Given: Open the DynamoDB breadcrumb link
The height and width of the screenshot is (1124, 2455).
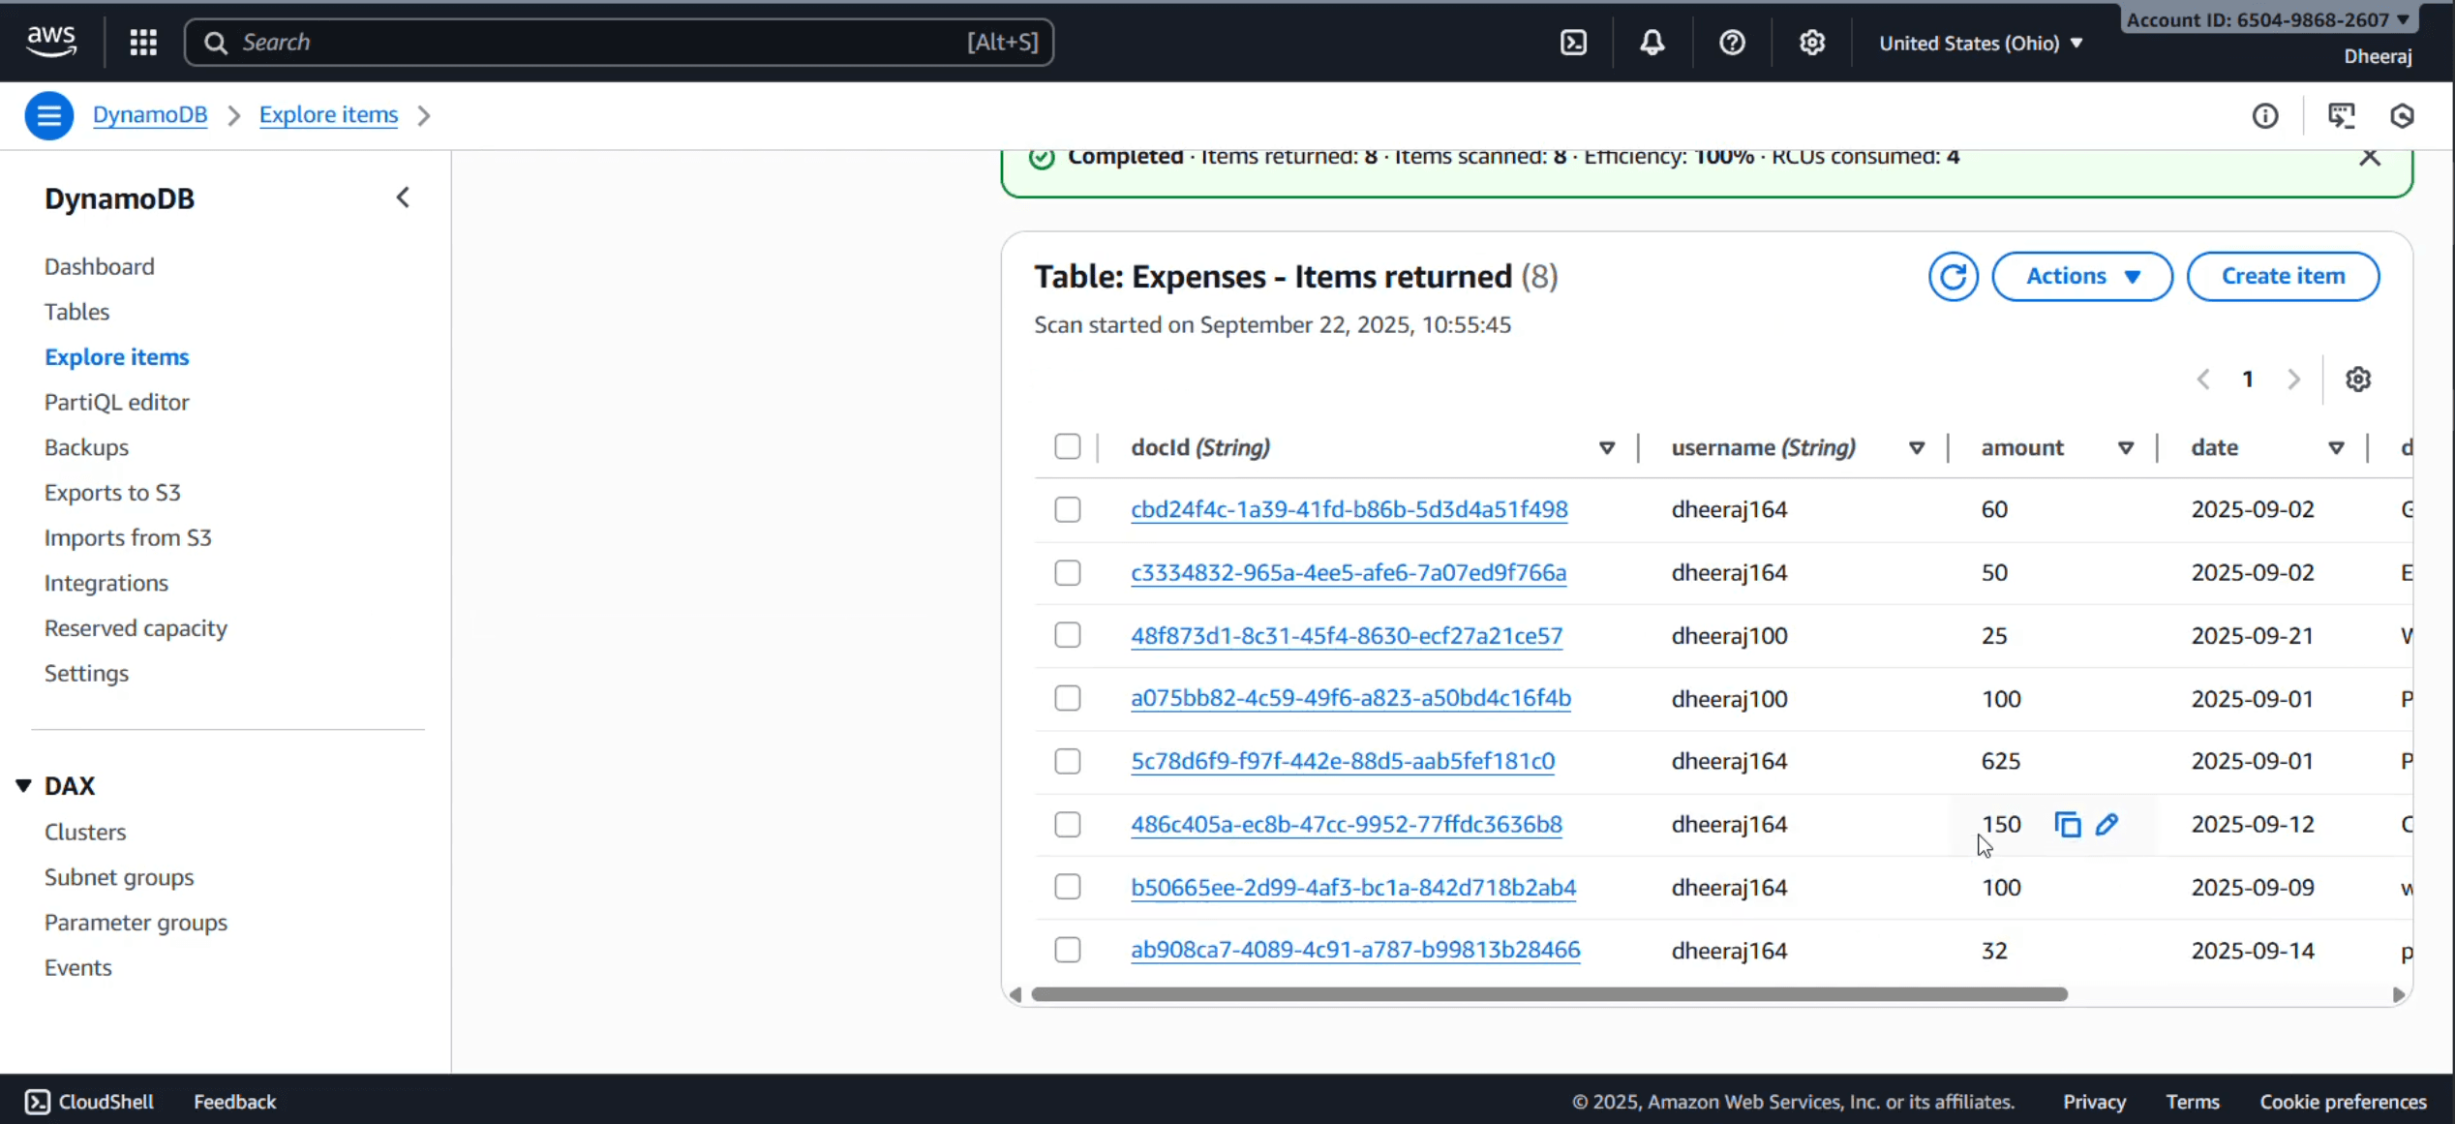Looking at the screenshot, I should point(150,115).
